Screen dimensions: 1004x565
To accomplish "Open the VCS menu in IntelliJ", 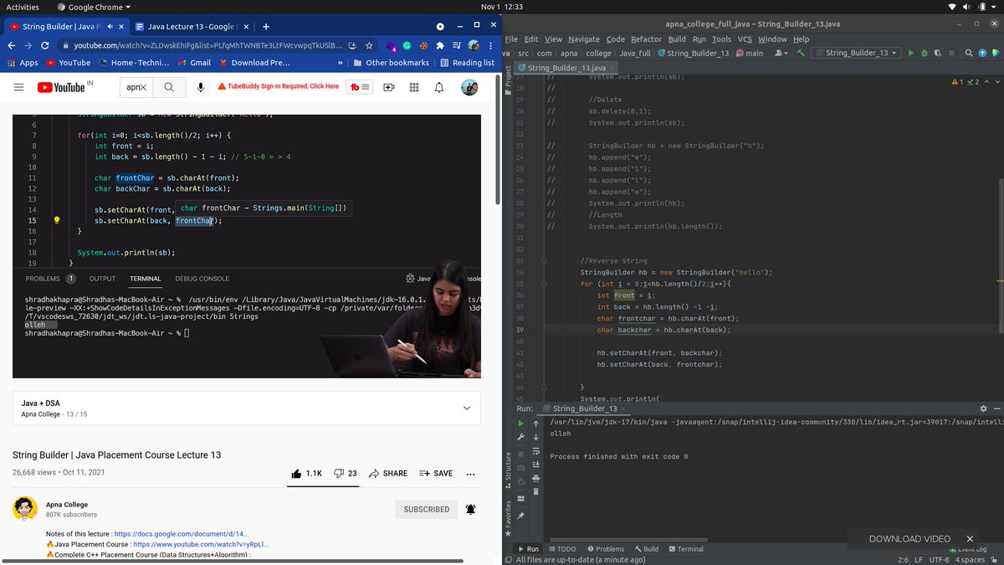I will (745, 39).
